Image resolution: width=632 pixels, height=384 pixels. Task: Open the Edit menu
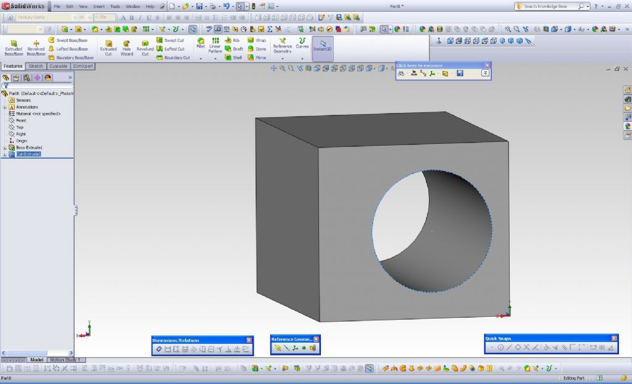70,6
